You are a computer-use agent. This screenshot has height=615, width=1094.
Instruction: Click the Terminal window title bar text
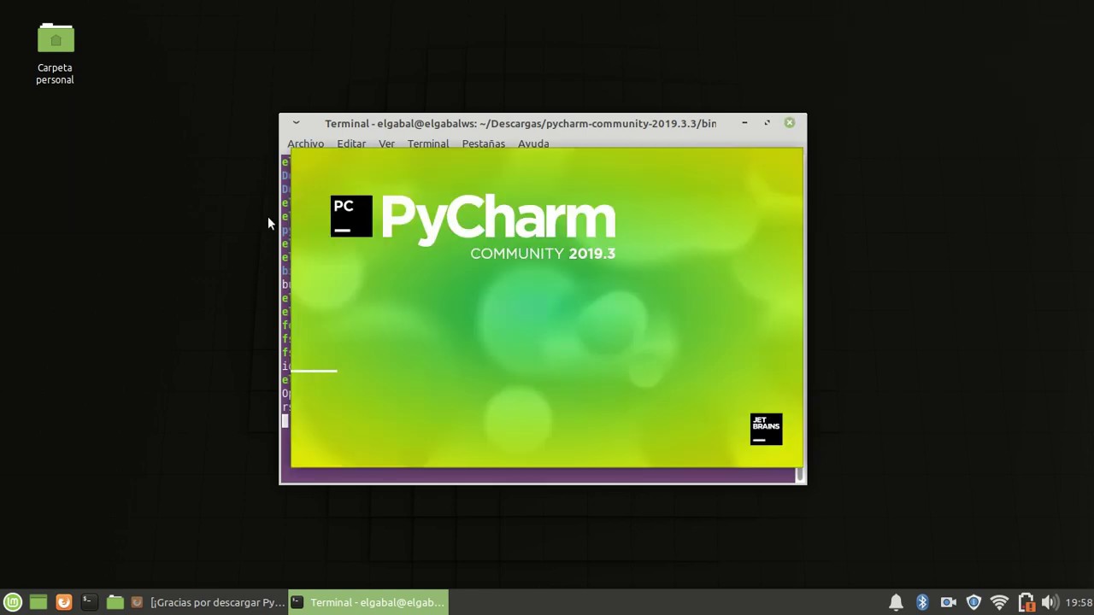pyautogui.click(x=521, y=123)
